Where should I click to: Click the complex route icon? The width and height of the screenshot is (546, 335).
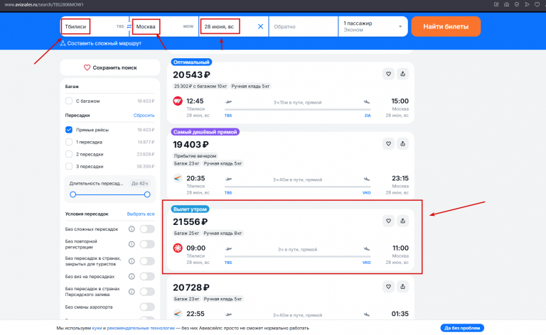[63, 43]
